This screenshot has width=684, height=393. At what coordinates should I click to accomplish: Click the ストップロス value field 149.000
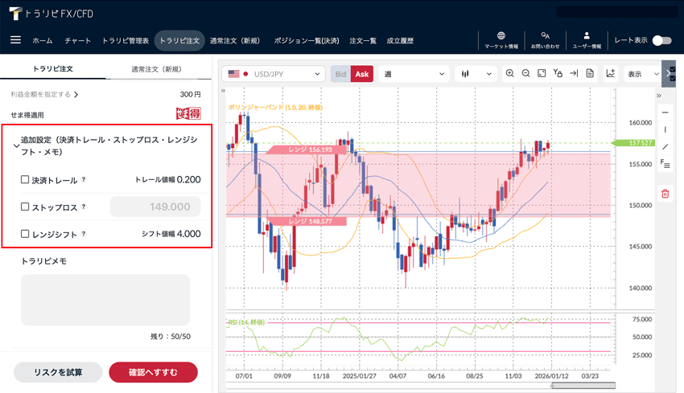tap(155, 207)
